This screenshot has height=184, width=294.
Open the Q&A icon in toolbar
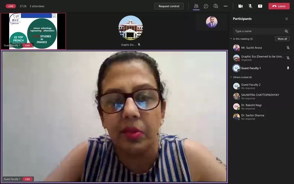[x=216, y=6]
